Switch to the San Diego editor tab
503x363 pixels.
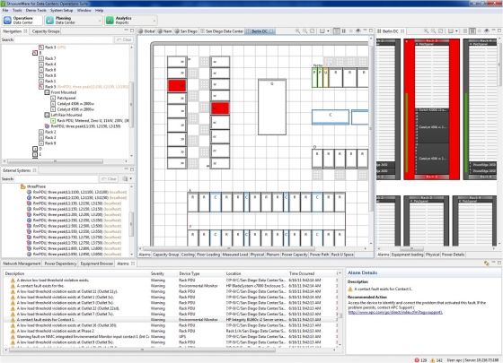click(186, 31)
